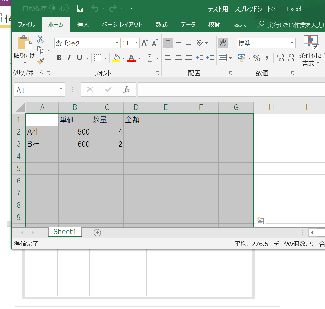Add a new sheet with the plus button
This screenshot has width=325, height=309.
tap(97, 232)
